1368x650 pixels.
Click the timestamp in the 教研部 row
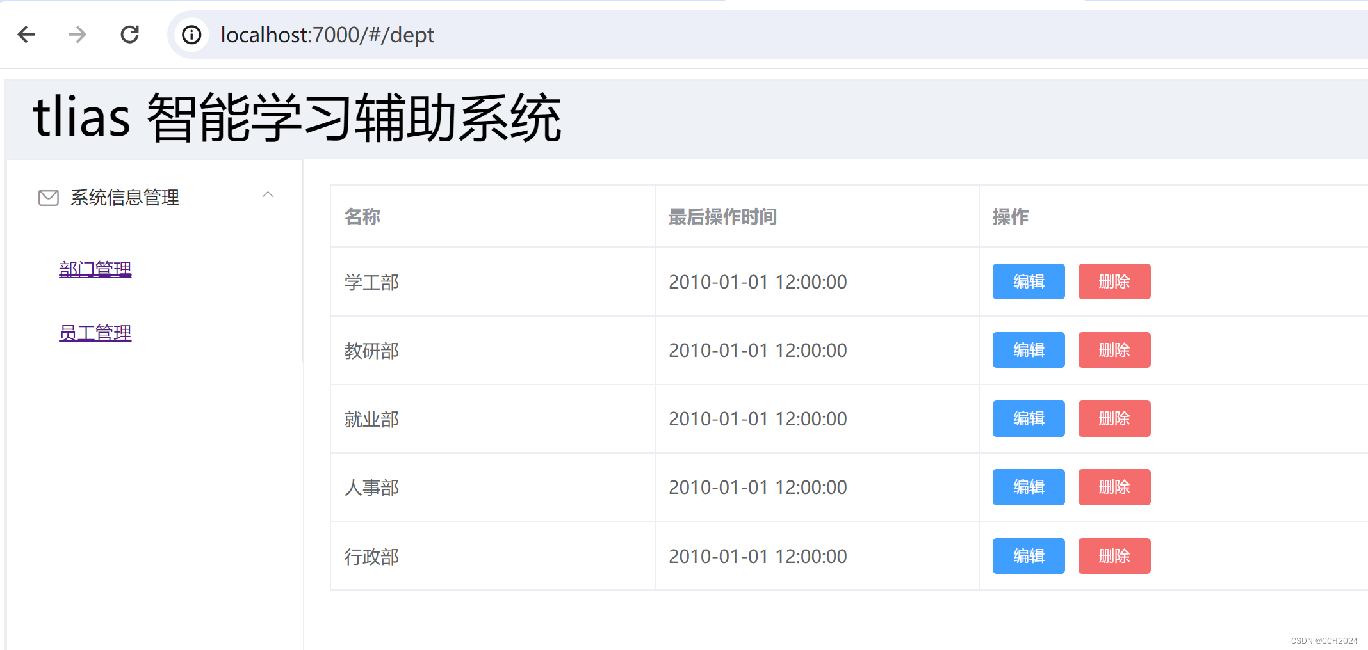tap(758, 350)
